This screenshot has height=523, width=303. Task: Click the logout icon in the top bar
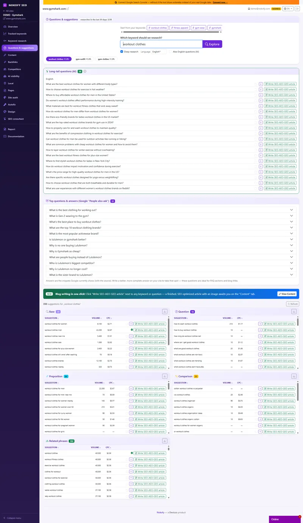pos(297,8)
